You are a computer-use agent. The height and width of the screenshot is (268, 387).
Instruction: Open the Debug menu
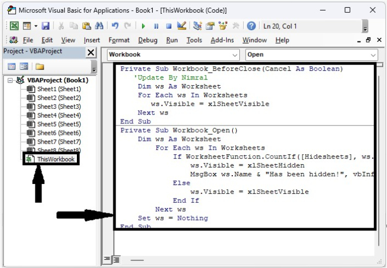pyautogui.click(x=148, y=40)
